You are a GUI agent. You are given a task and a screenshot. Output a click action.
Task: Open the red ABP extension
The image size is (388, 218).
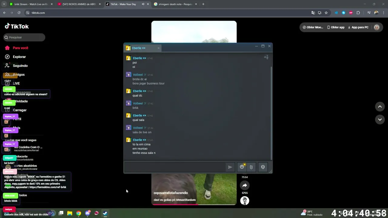point(351,13)
